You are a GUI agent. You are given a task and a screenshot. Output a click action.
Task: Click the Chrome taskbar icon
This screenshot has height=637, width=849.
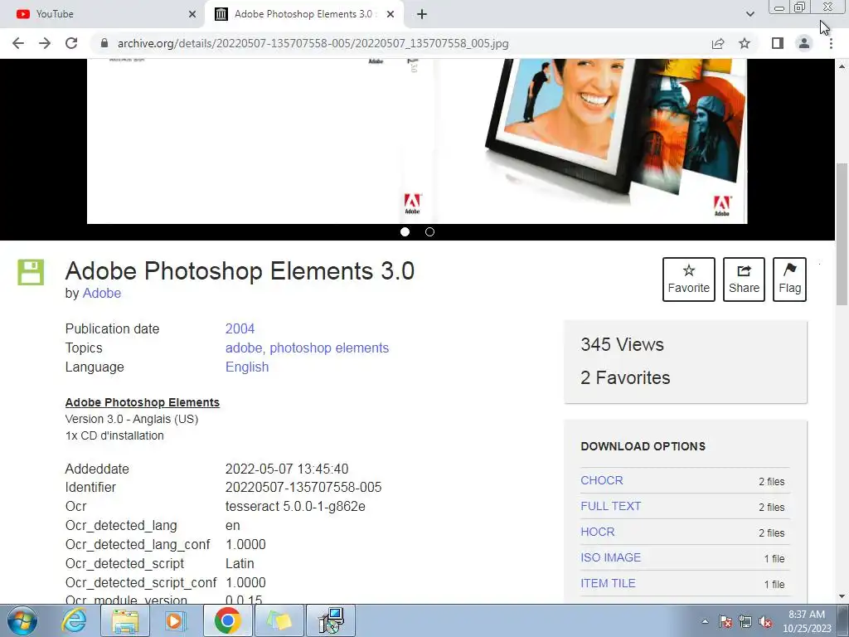(x=227, y=620)
